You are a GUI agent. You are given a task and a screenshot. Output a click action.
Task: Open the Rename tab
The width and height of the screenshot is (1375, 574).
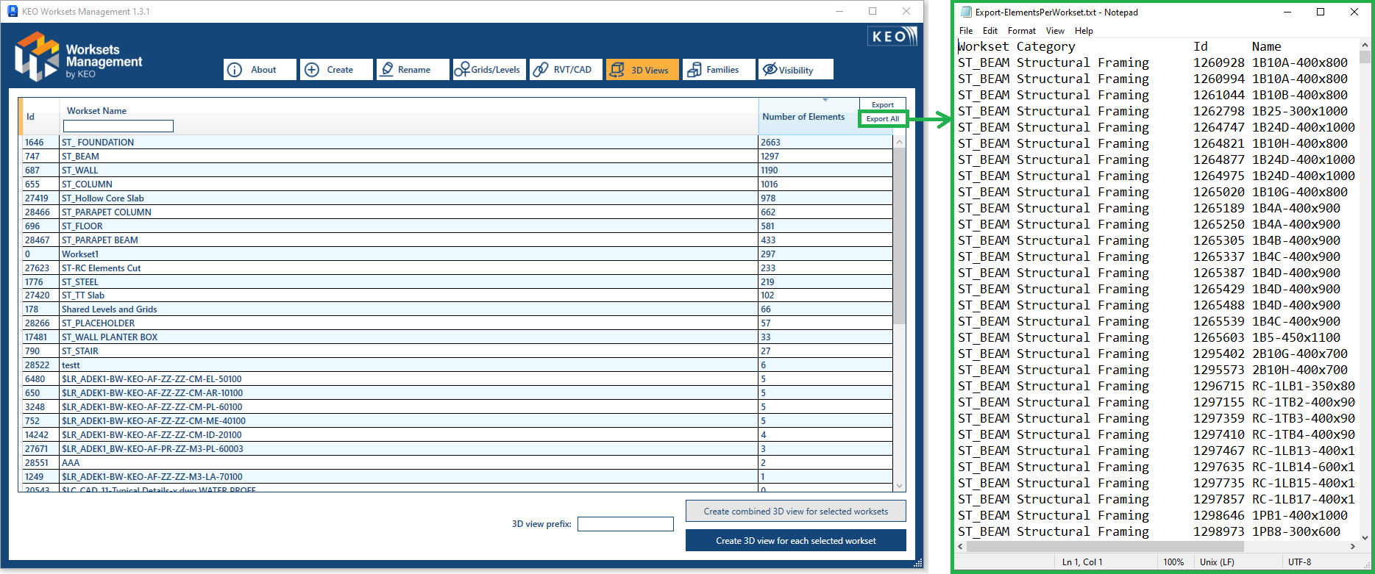tap(413, 70)
